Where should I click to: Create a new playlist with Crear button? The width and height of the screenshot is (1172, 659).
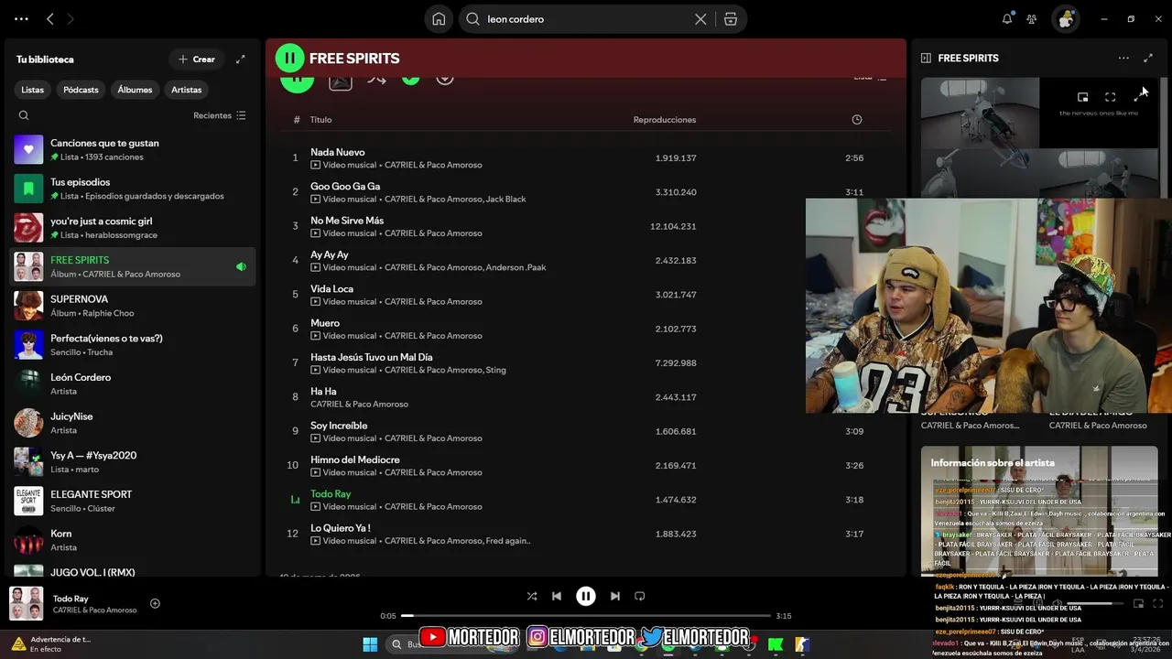coord(197,59)
